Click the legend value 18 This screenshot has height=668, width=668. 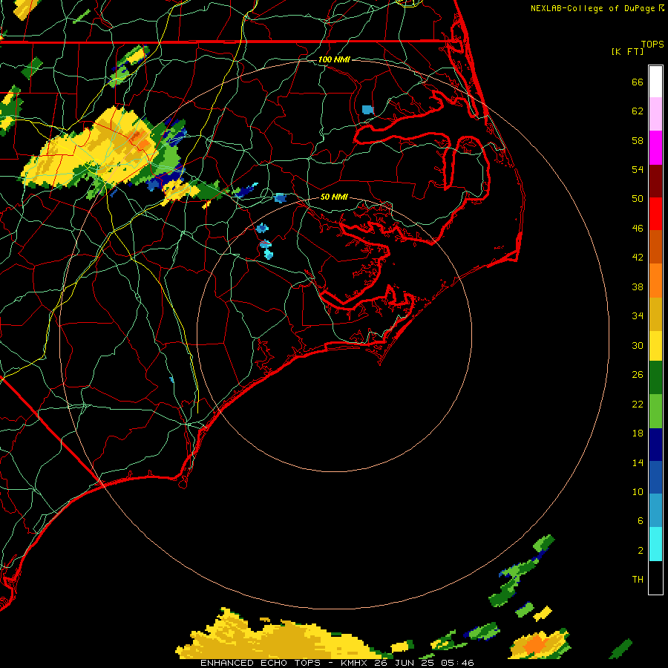tap(638, 433)
